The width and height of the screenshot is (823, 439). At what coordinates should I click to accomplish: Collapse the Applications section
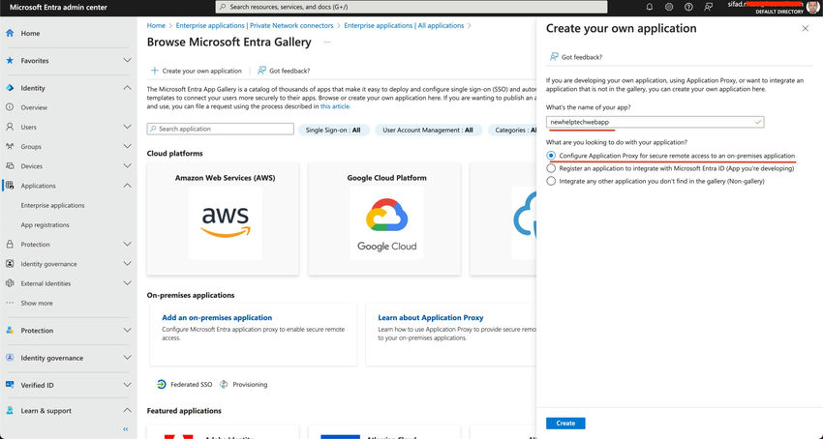pos(127,186)
